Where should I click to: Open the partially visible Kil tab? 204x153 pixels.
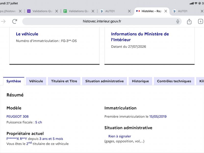[200, 81]
